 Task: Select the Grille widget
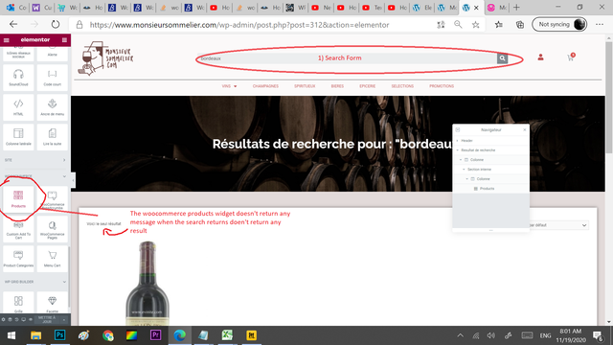(18, 303)
